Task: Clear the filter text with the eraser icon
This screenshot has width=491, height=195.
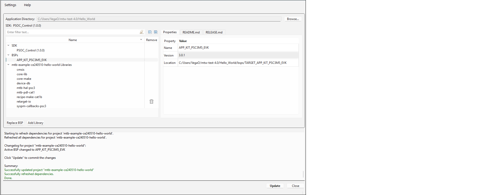Action: (142, 32)
